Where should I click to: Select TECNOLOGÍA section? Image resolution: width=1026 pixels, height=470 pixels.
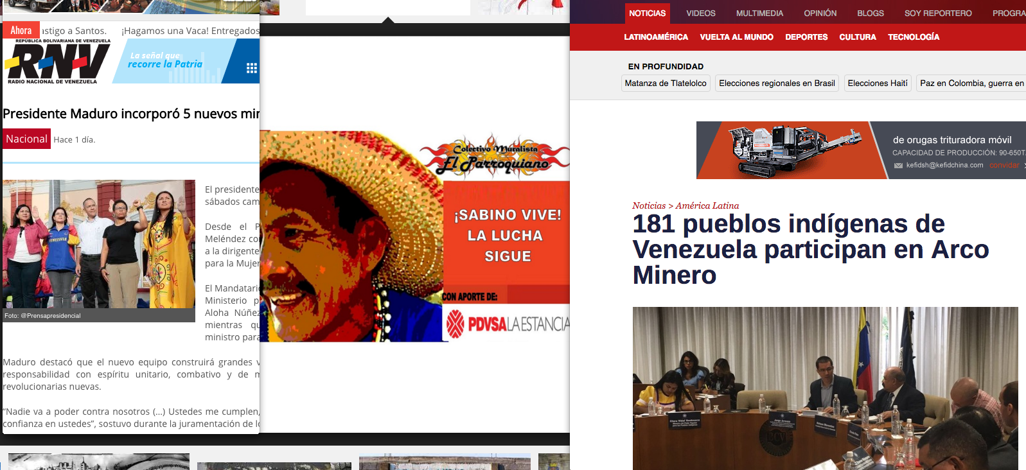click(x=914, y=37)
